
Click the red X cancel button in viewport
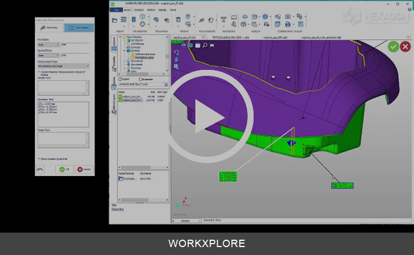[405, 46]
